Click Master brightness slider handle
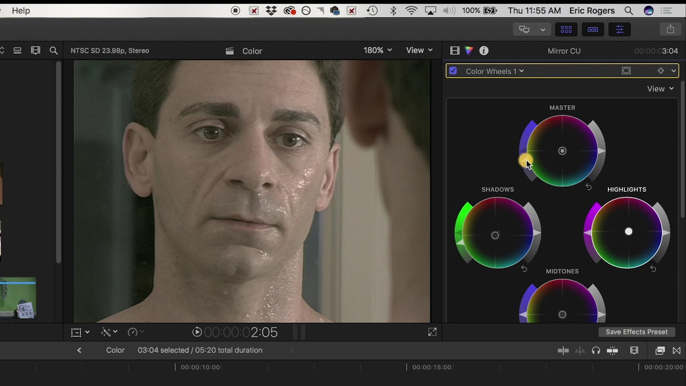This screenshot has width=686, height=386. [601, 151]
